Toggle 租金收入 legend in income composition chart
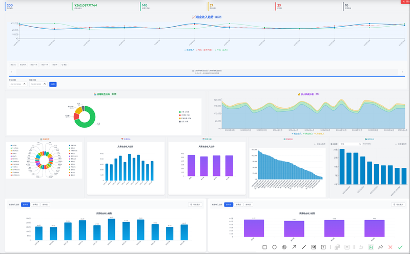Viewport: 410px width, 254px height. coord(297,134)
